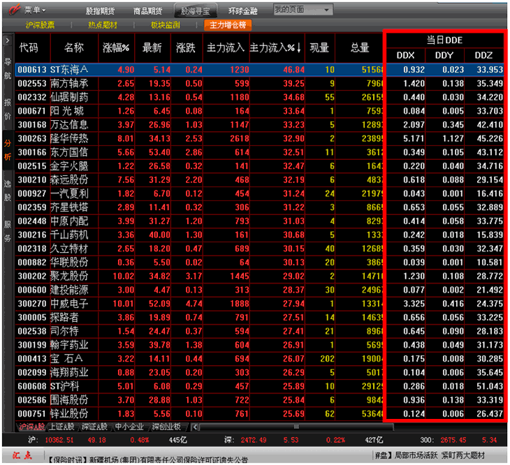Select row 002318 久立特材

(260, 249)
